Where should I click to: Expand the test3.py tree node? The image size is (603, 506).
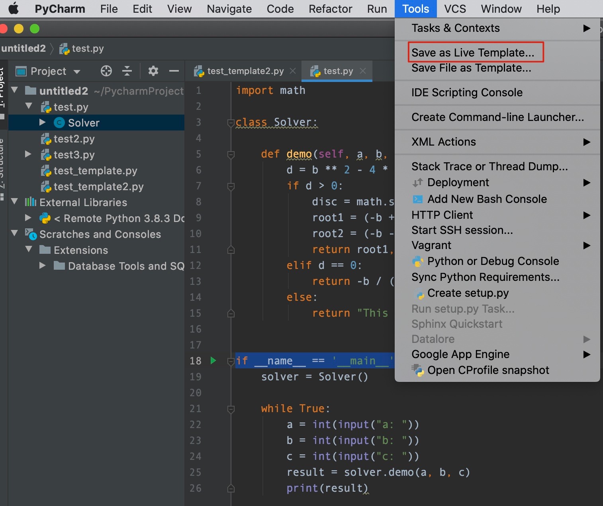point(28,154)
